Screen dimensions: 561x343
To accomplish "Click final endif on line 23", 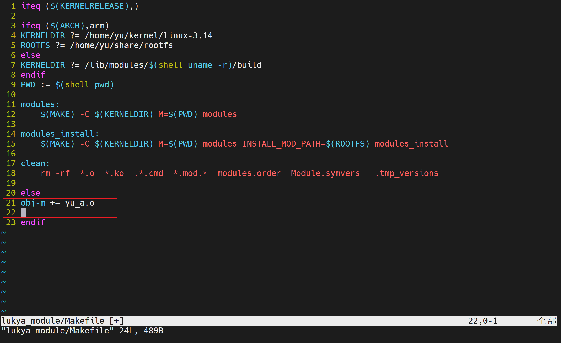I will [x=33, y=222].
